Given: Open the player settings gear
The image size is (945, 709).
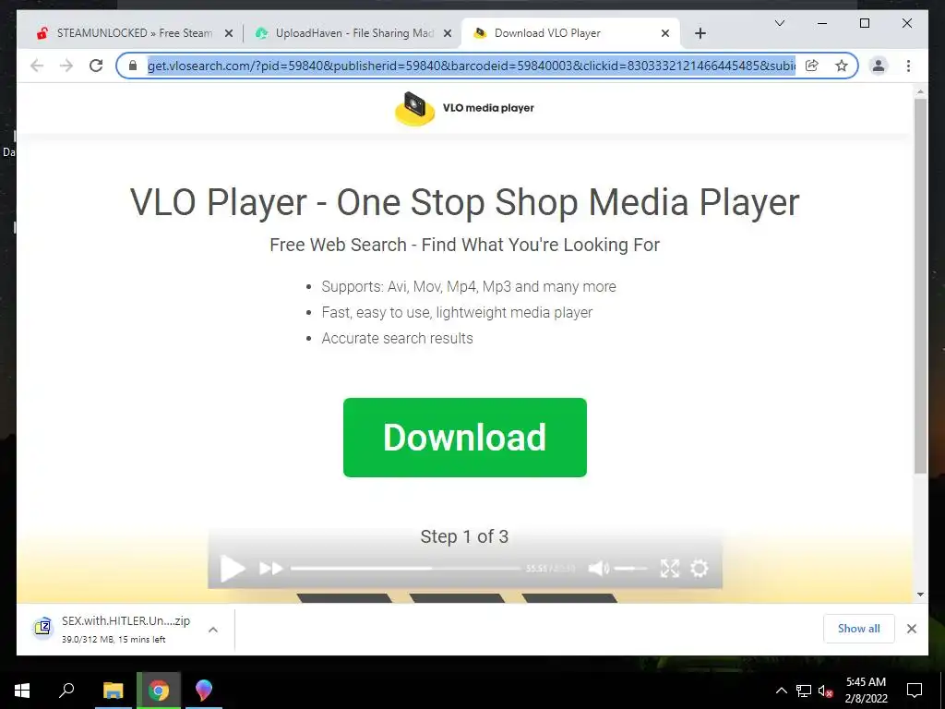Looking at the screenshot, I should click(700, 569).
